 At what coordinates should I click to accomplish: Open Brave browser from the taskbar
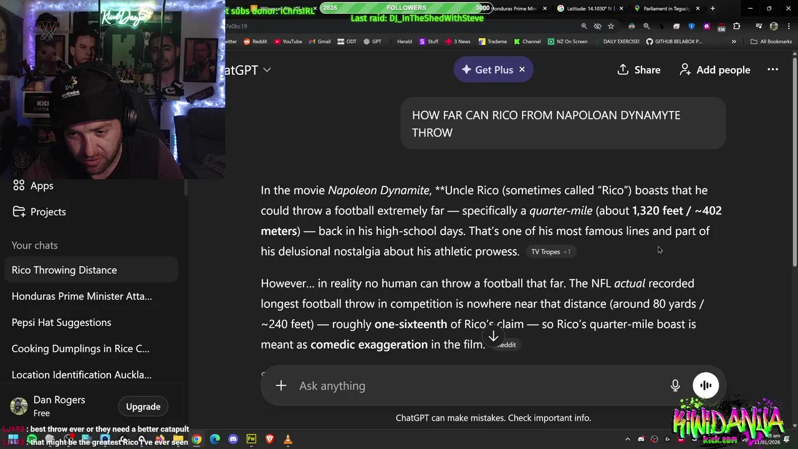click(x=269, y=439)
